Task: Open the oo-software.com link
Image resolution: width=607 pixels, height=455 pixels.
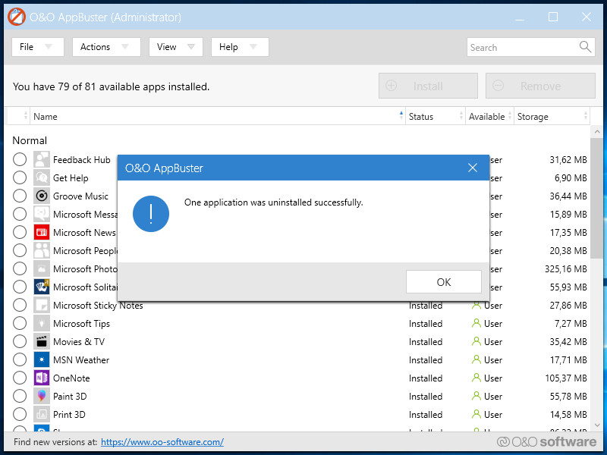Action: tap(162, 442)
